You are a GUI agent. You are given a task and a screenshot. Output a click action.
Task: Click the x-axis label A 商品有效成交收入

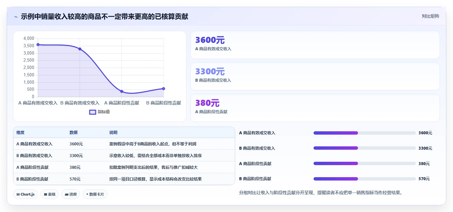click(38, 103)
